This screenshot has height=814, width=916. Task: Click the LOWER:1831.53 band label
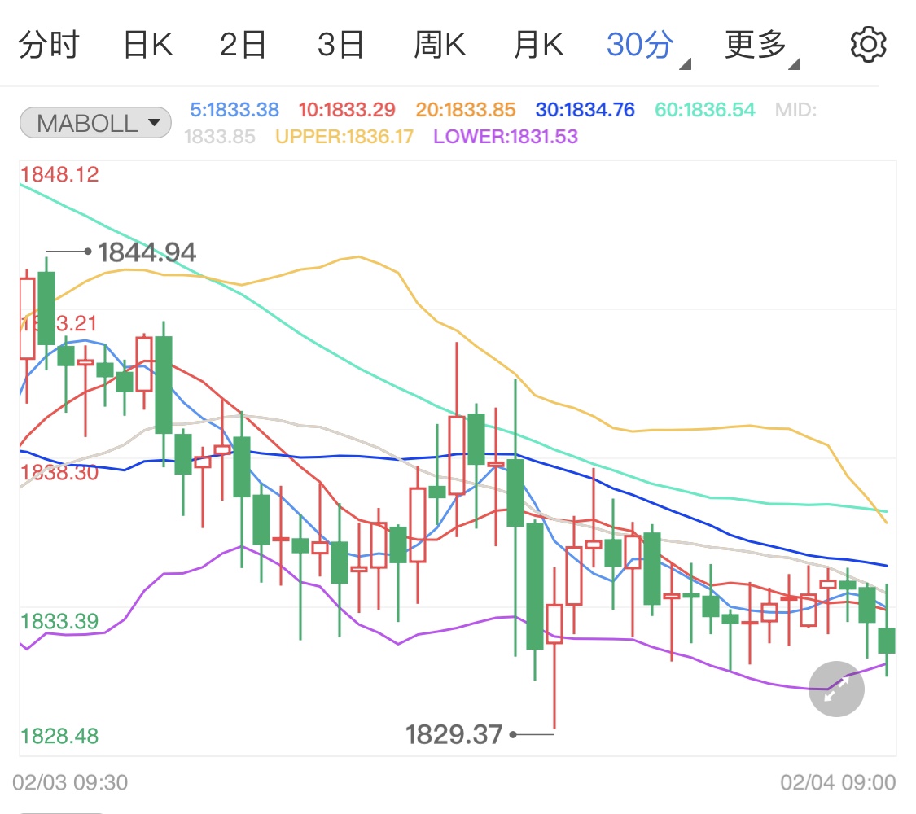(506, 137)
